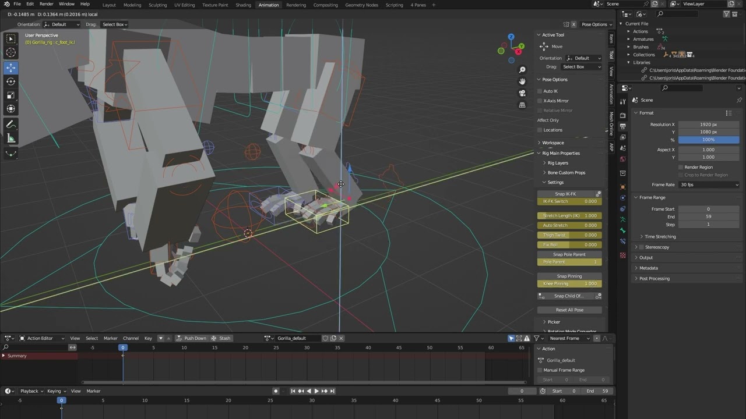Activate the Scale tool in the left toolbar
The height and width of the screenshot is (419, 746).
coord(11,95)
